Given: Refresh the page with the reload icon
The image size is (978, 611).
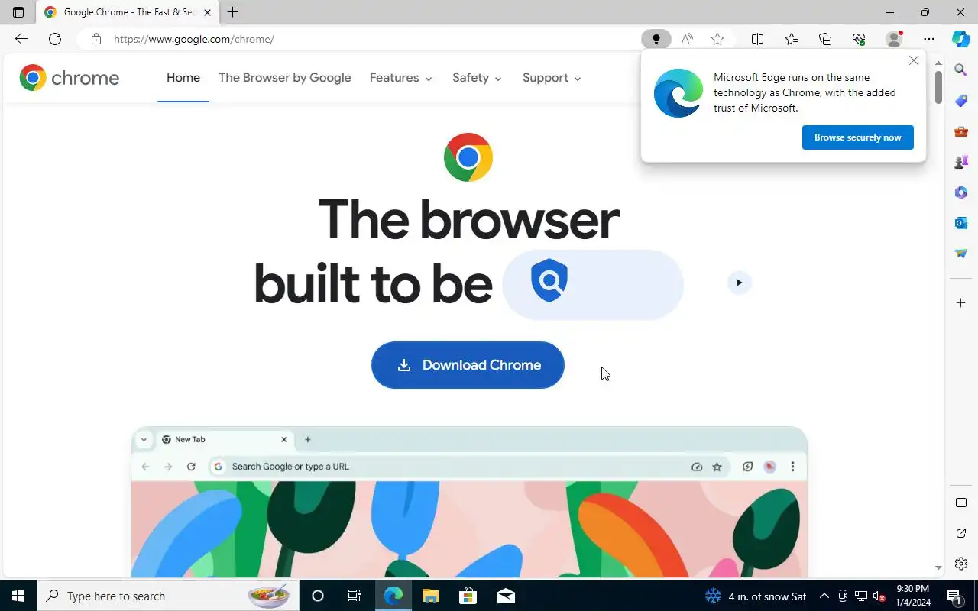Looking at the screenshot, I should [55, 39].
